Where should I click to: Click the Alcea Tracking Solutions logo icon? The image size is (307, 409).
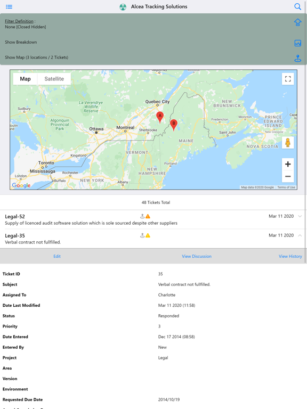(123, 7)
